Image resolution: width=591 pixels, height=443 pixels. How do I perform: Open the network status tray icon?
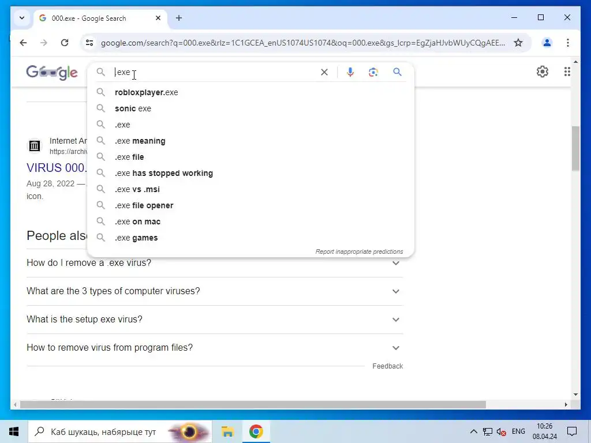488,431
